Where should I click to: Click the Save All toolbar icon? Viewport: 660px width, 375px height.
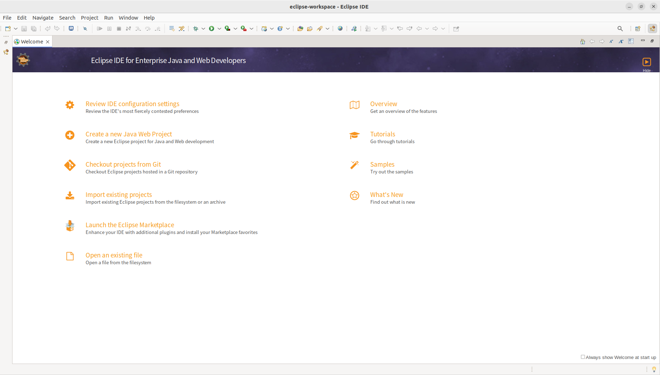click(x=34, y=28)
